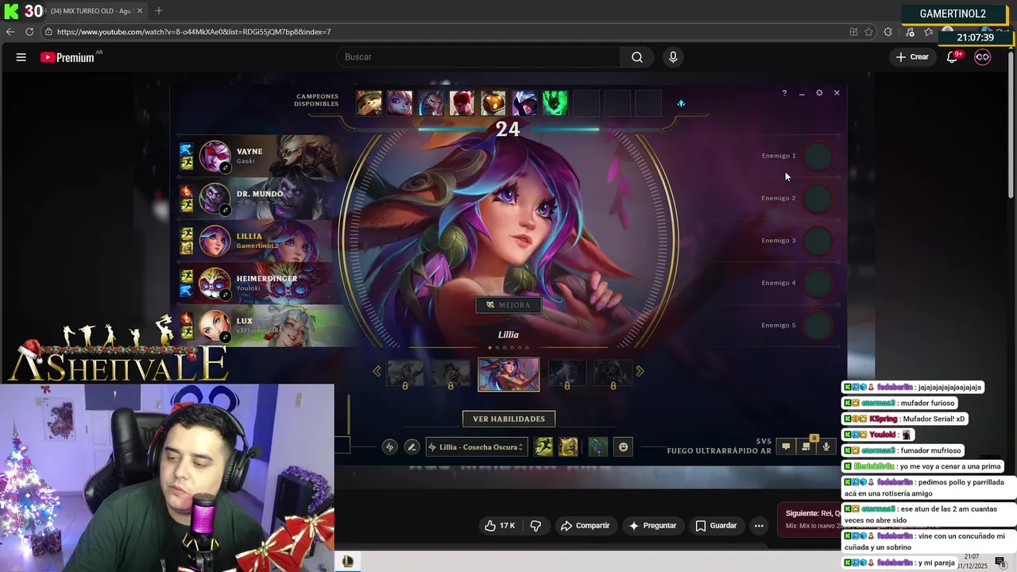The width and height of the screenshot is (1017, 572).
Task: Click page vertical scrollbar
Action: tap(1011, 123)
